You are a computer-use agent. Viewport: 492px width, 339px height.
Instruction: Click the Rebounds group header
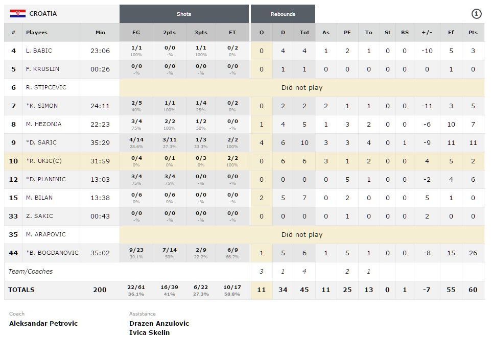[x=283, y=14]
